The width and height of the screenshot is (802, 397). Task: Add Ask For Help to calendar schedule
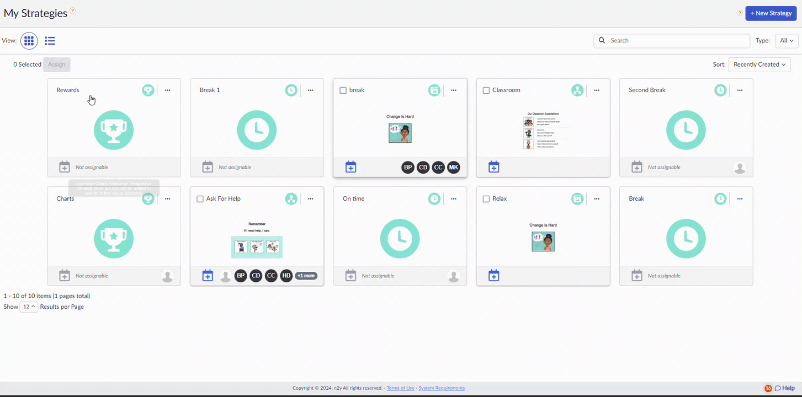click(x=208, y=276)
